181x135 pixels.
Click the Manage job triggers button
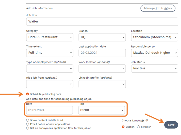click(158, 8)
